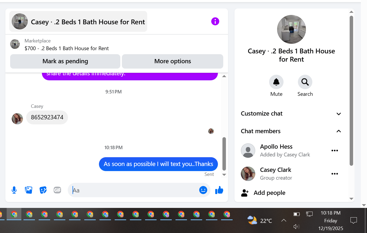Open the sticker picker icon

point(43,190)
